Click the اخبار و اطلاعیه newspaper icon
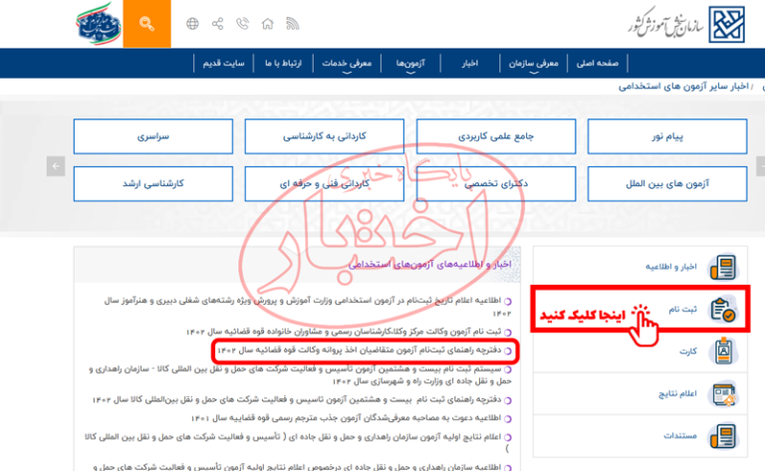 (721, 267)
